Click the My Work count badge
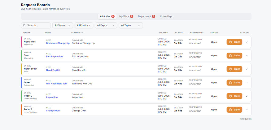Image resolution: width=271 pixels, height=130 pixels. point(132,16)
